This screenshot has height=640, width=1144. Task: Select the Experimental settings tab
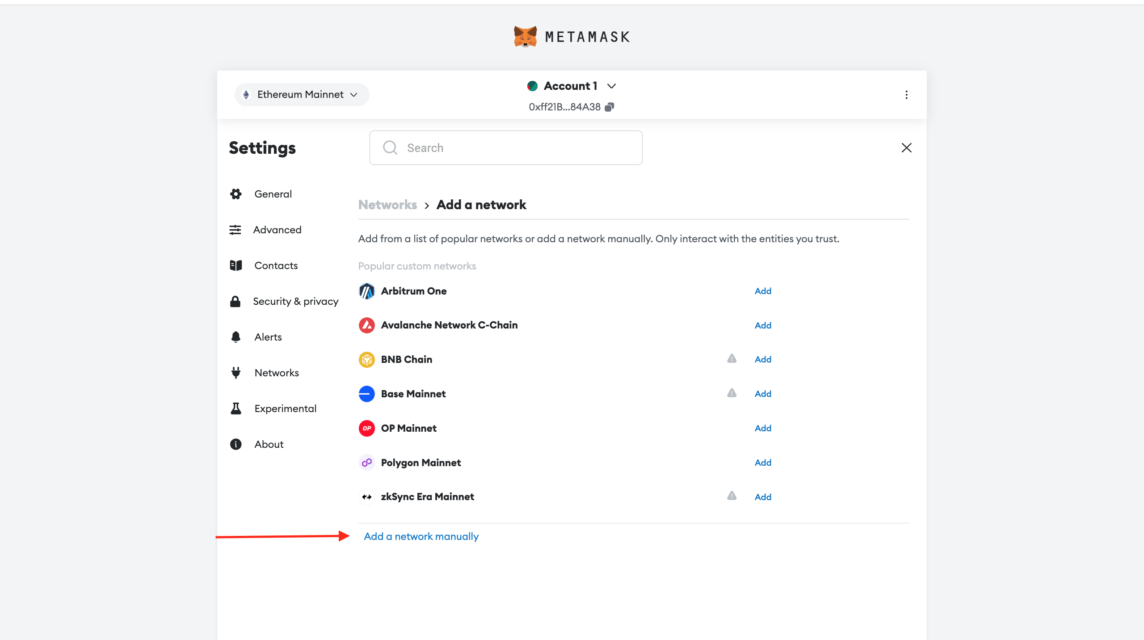[285, 408]
